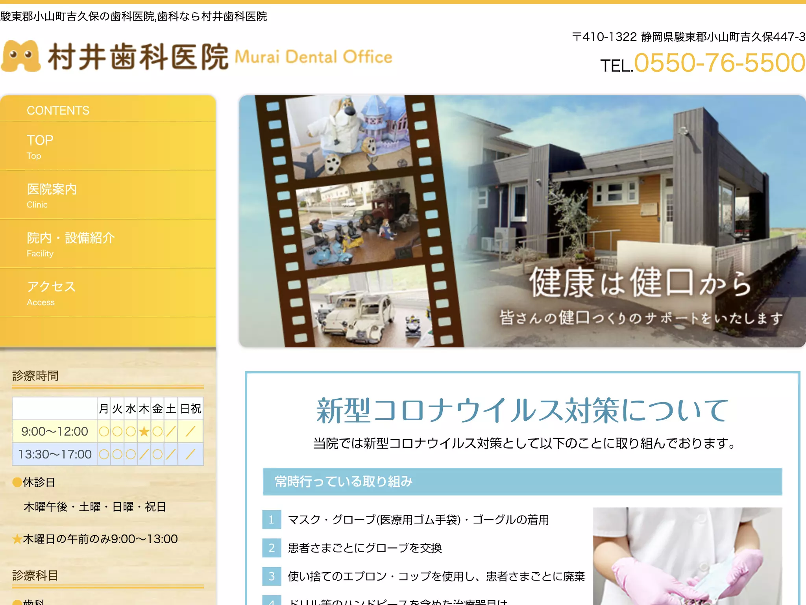
Task: Click the 健康は健口から hero banner image
Action: click(x=522, y=221)
